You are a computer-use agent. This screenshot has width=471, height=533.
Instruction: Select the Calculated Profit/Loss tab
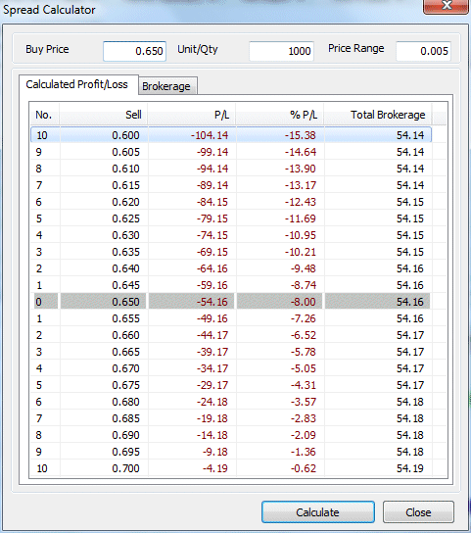click(78, 84)
